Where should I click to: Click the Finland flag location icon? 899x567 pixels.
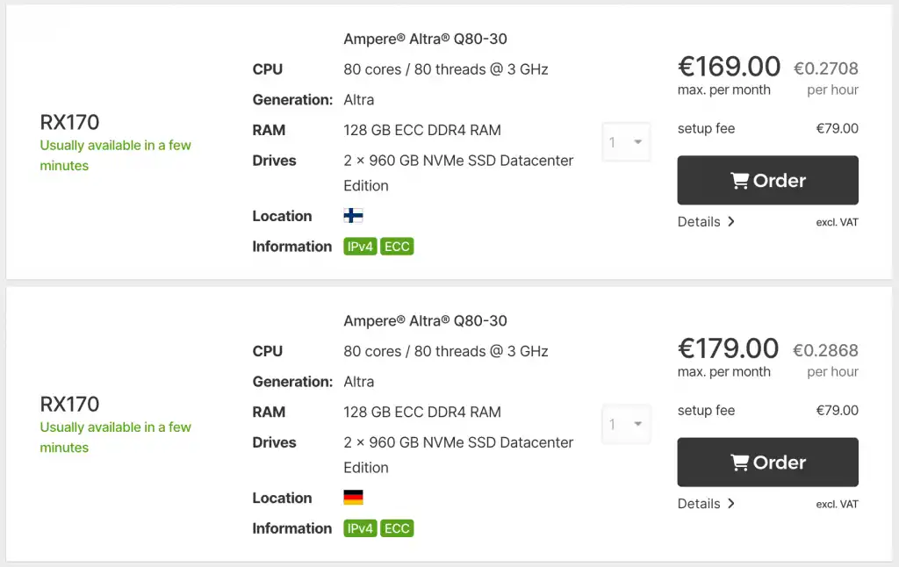point(353,216)
